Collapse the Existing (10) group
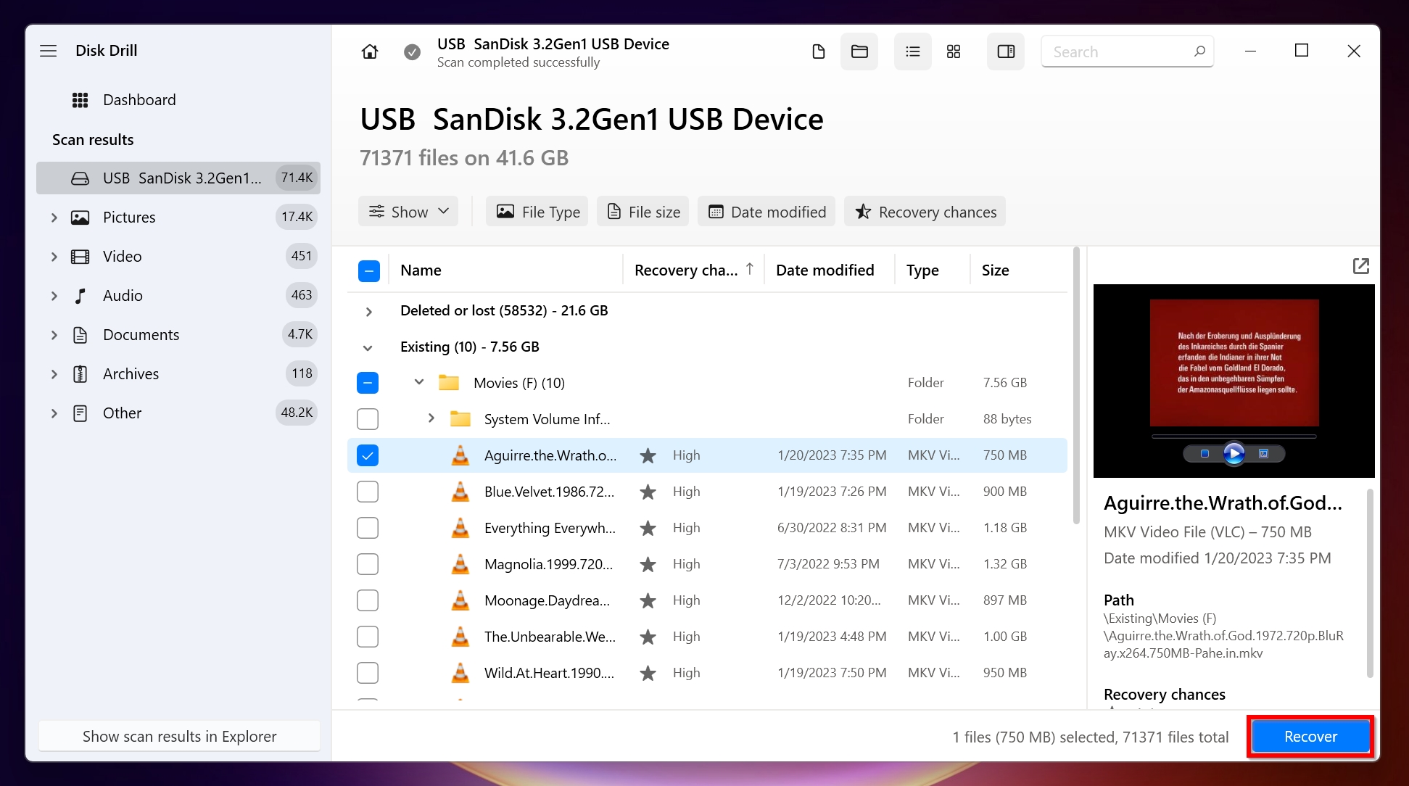The image size is (1409, 786). [368, 348]
